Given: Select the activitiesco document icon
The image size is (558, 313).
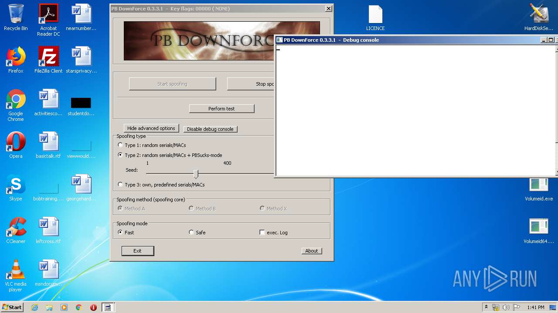Looking at the screenshot, I should point(48,103).
